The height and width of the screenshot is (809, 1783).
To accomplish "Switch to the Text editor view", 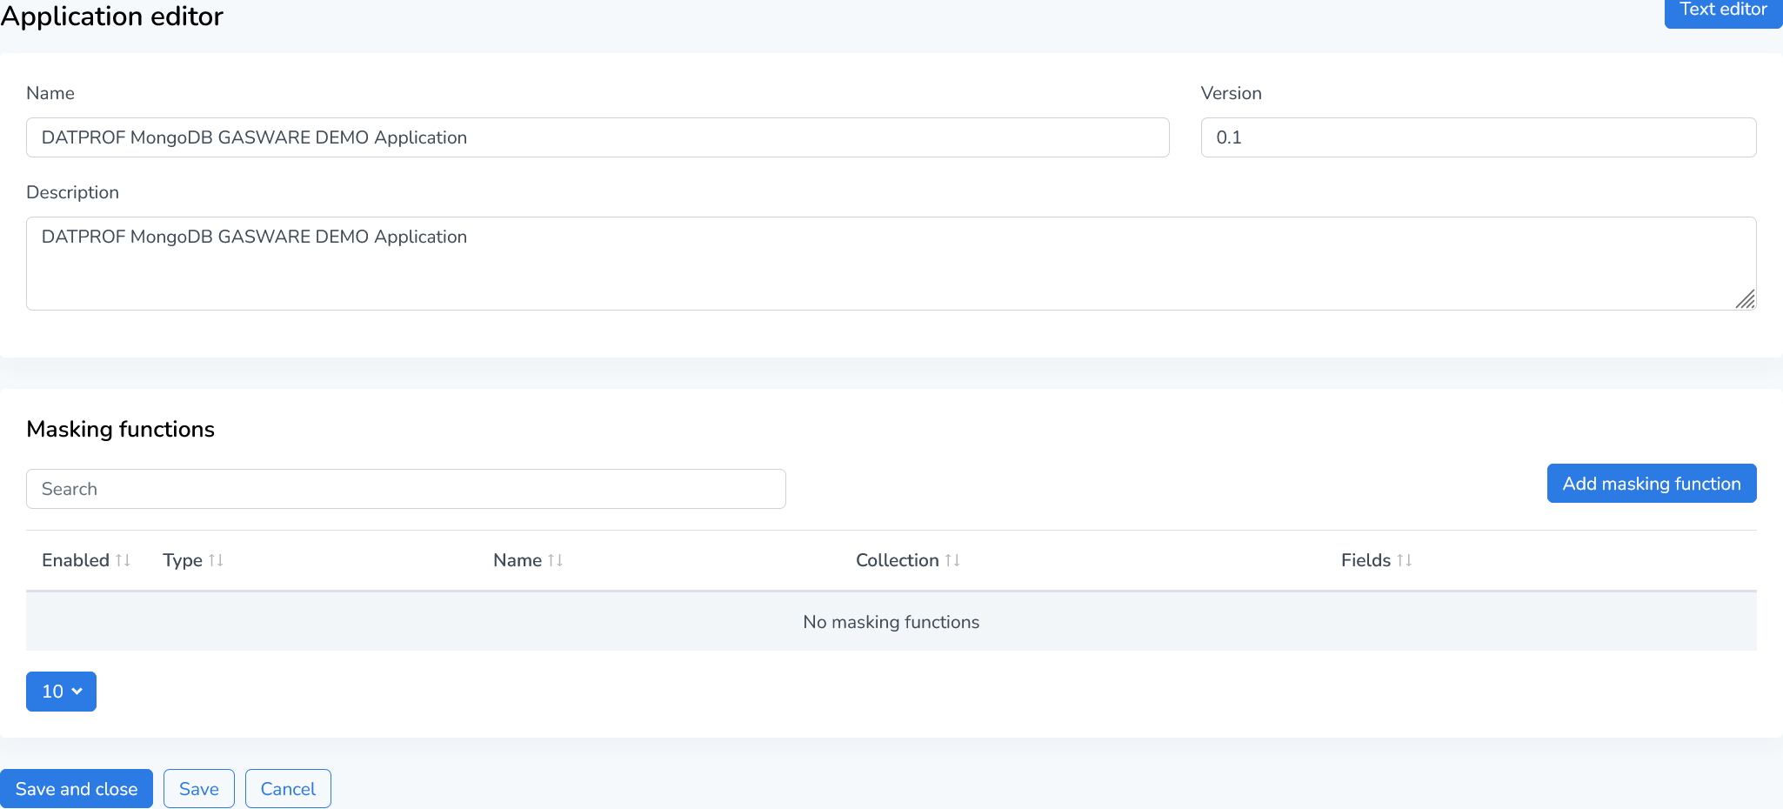I will coord(1722,10).
